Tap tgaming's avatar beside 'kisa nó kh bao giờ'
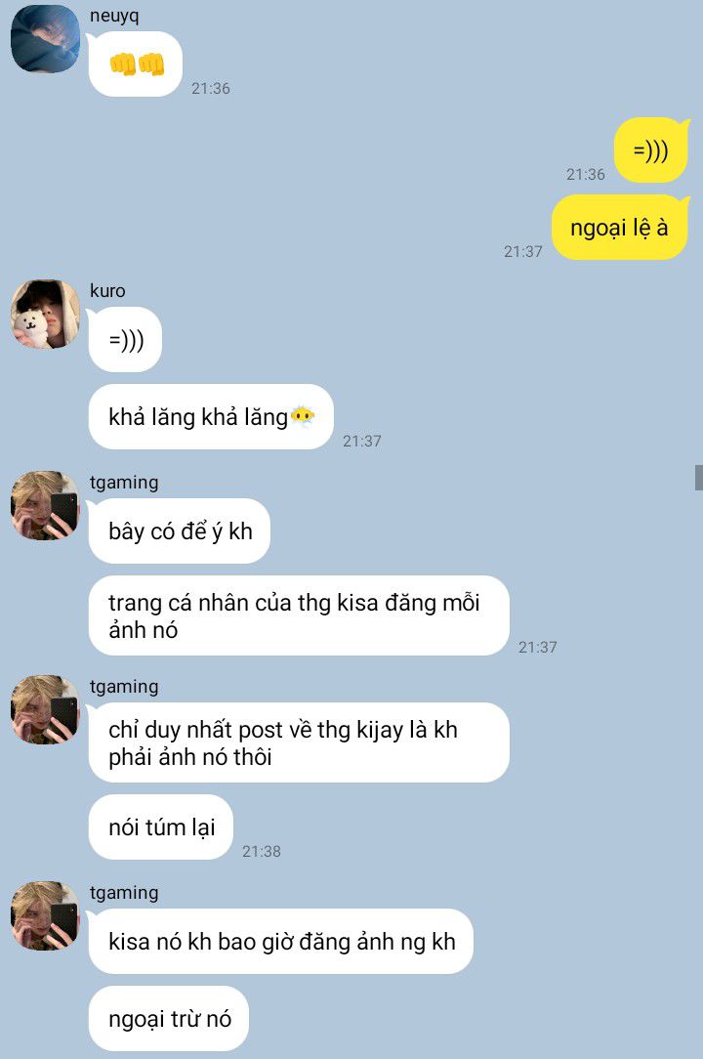This screenshot has width=703, height=1059. coord(45,915)
